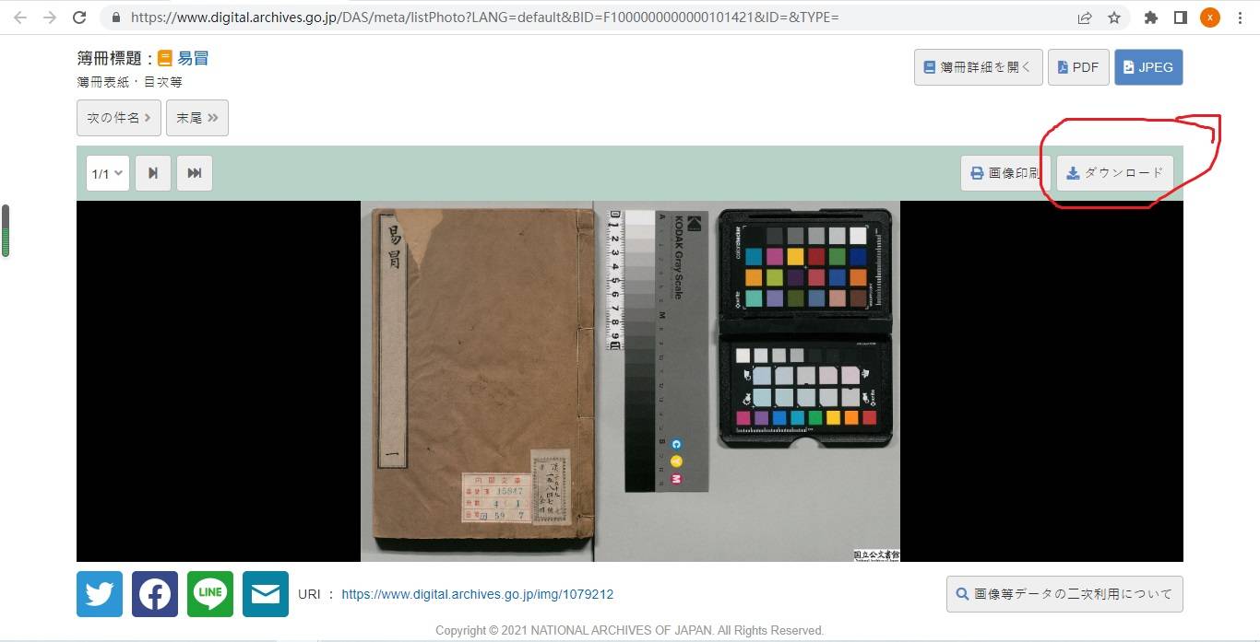Bookmark this page with the star icon
The width and height of the screenshot is (1260, 642).
pyautogui.click(x=1113, y=18)
